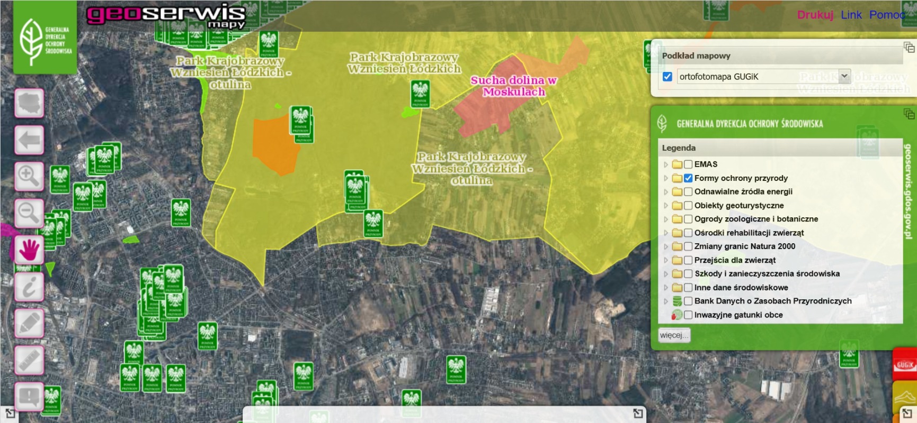The height and width of the screenshot is (423, 917).
Task: Tick the Inwazyjne gatunki obce checkbox
Action: [688, 315]
